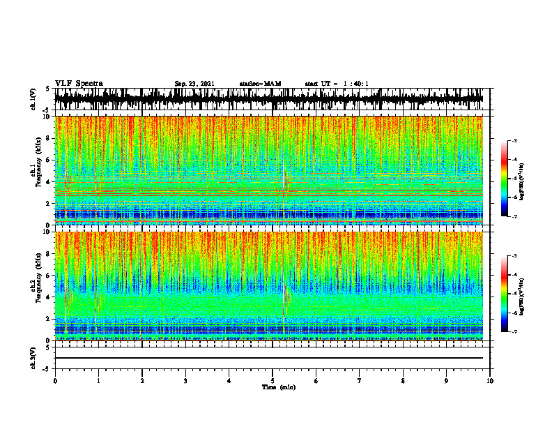552x427 pixels.
Task: Click the "Time (min)" x-axis label
Action: pyautogui.click(x=279, y=387)
